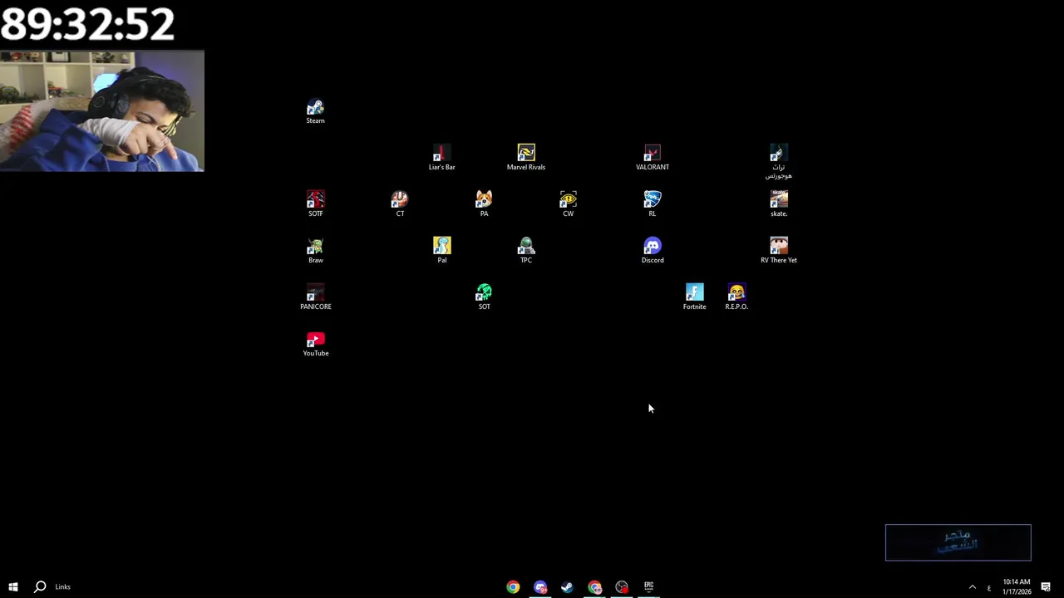Viewport: 1064px width, 598px height.
Task: Switch the input language indicator
Action: point(988,587)
